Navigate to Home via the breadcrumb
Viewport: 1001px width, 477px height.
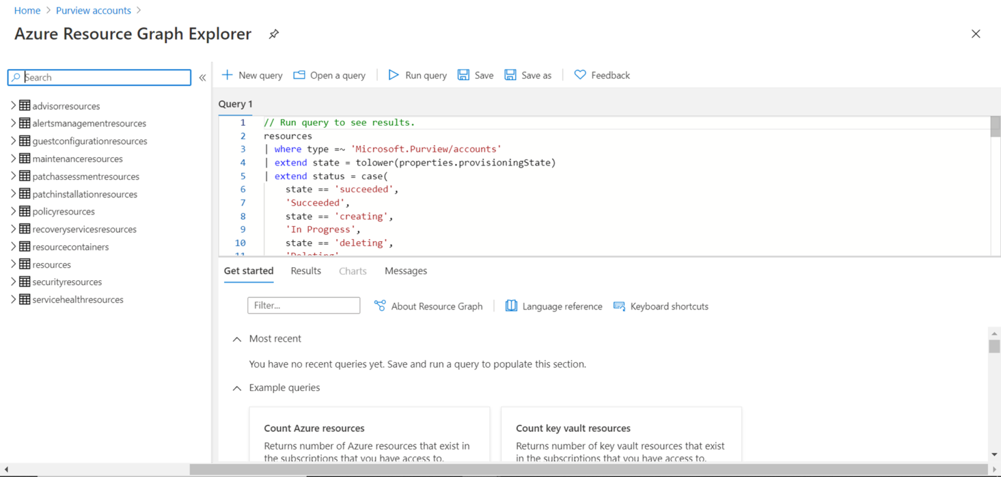click(27, 10)
